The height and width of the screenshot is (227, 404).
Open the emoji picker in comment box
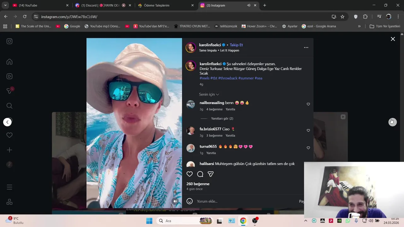click(190, 201)
